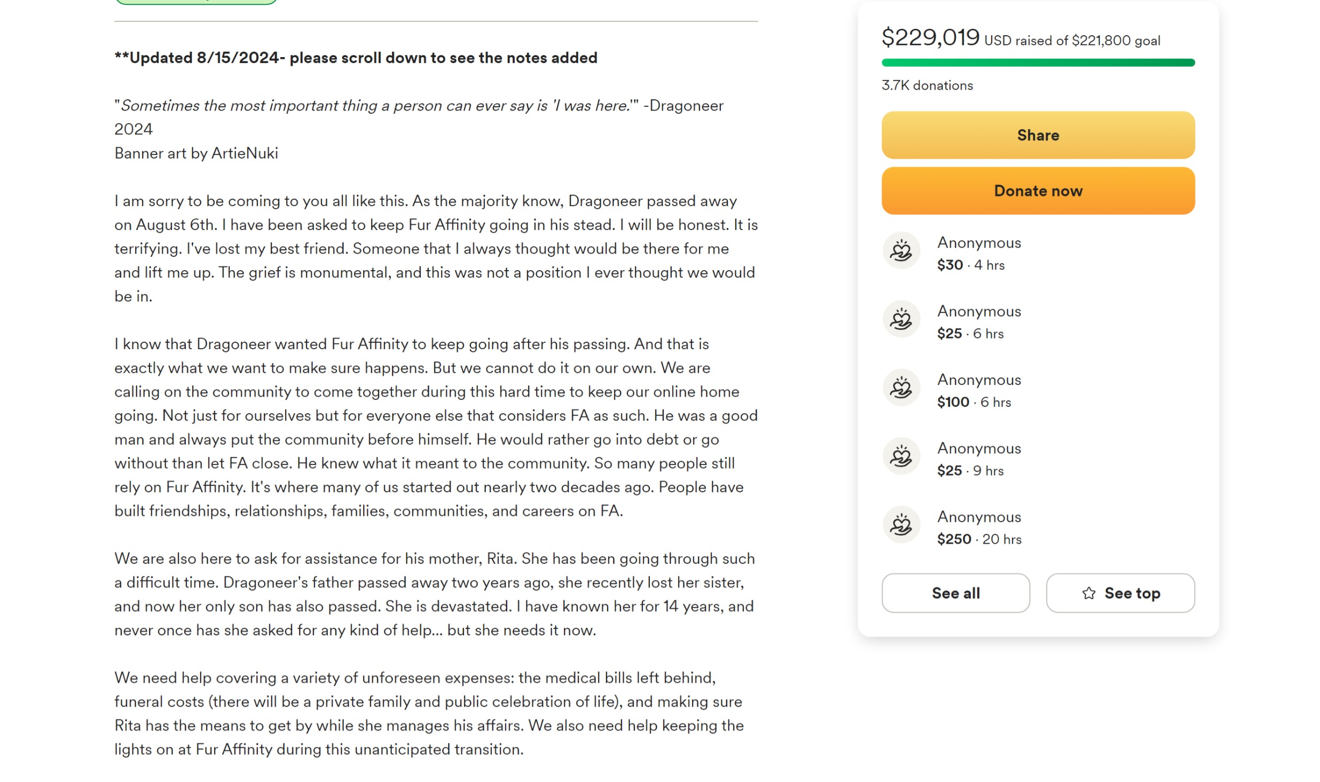
Task: Click the Donate now button
Action: [x=1038, y=191]
